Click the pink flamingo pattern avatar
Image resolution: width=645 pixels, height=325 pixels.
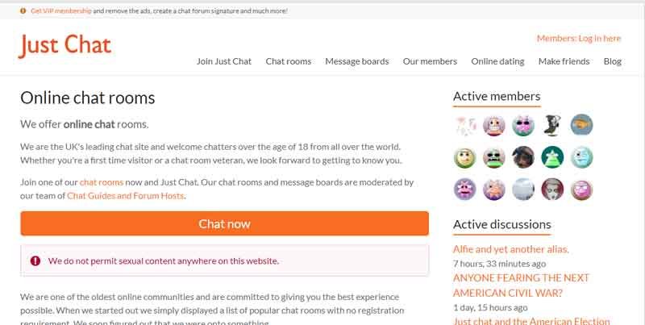tap(465, 125)
